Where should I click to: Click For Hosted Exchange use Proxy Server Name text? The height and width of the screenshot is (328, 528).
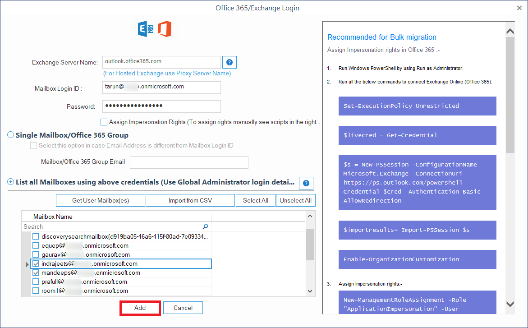[x=167, y=73]
